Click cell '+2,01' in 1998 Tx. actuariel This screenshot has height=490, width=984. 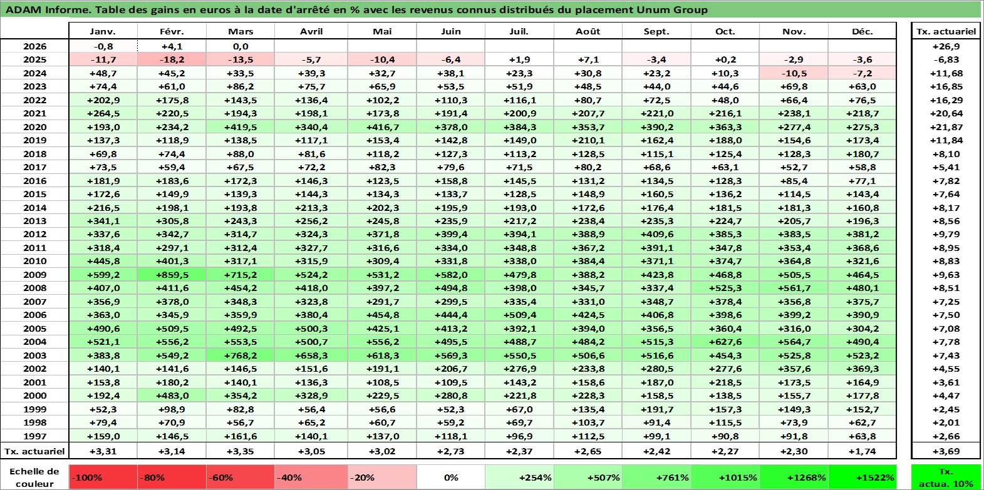click(x=946, y=422)
